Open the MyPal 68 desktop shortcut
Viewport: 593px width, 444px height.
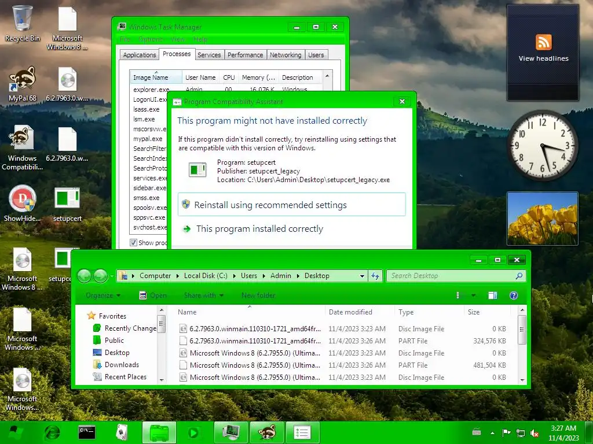23,84
